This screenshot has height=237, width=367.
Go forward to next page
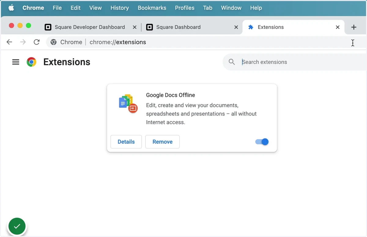[23, 42]
